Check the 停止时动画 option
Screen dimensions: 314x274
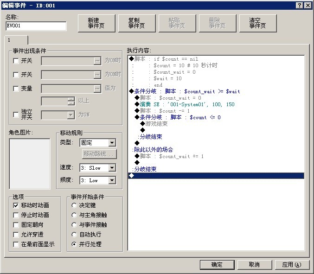[16, 215]
